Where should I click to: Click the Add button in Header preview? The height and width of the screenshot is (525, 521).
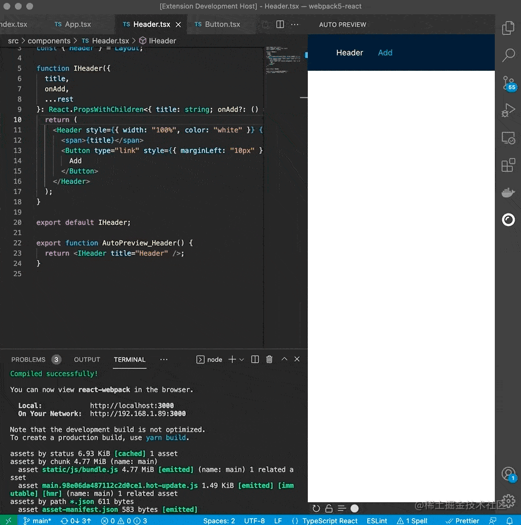tap(385, 52)
